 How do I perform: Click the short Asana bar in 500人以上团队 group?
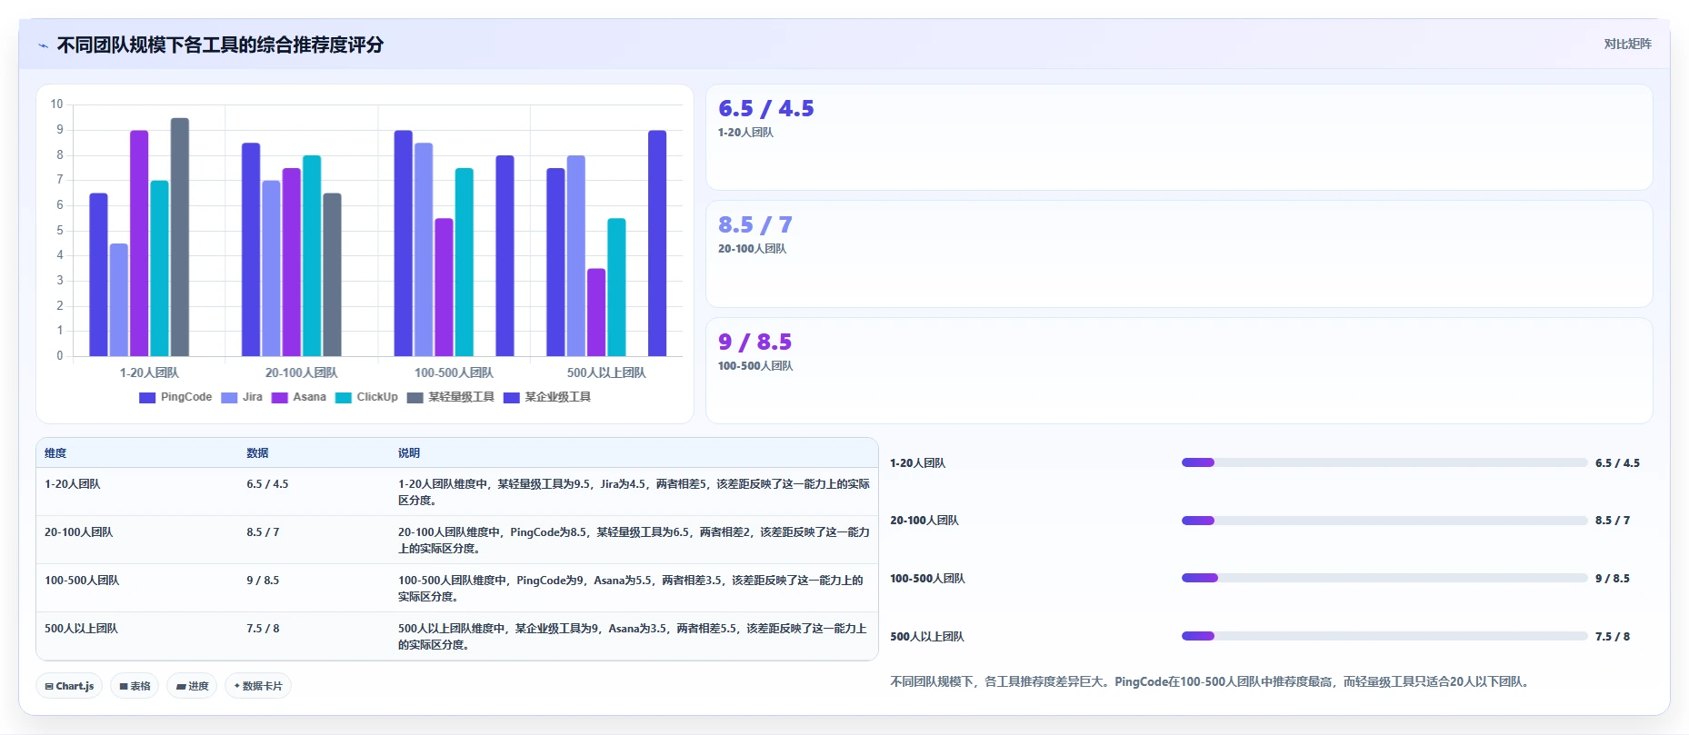[x=596, y=313]
